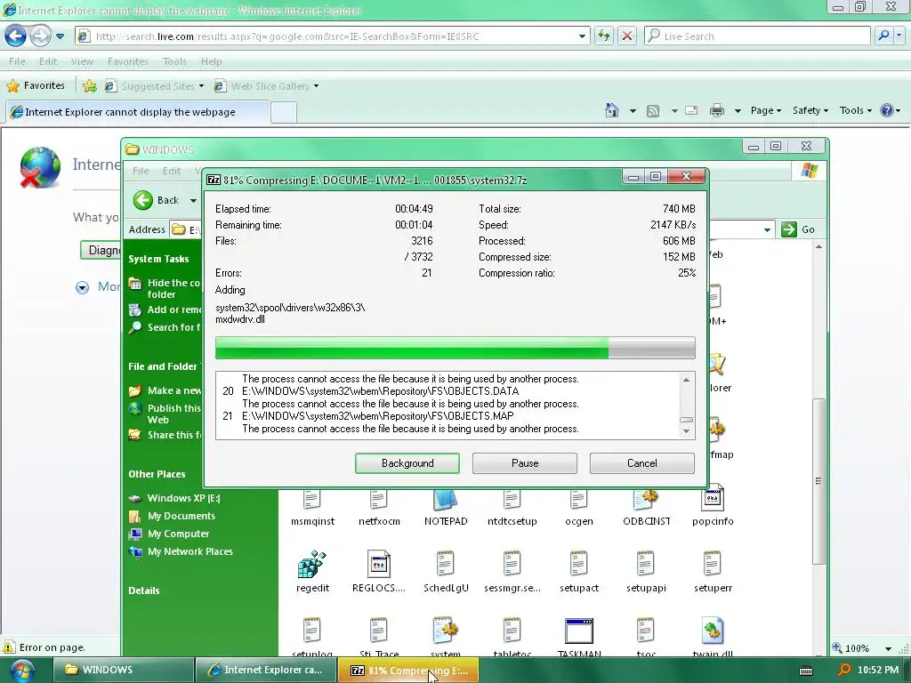Select the setupact file icon
This screenshot has height=683, width=911.
[579, 572]
